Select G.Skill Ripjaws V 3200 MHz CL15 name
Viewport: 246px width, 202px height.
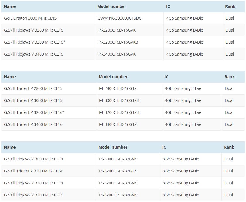coord(33,195)
